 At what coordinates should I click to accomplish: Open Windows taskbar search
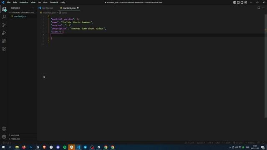[x=10, y=147]
